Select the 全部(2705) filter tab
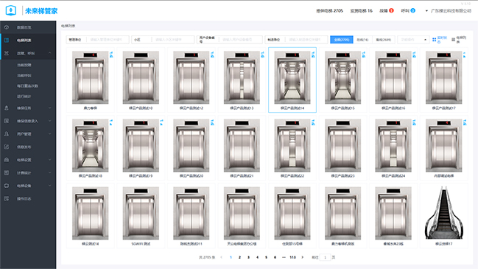The height and width of the screenshot is (269, 478). pyautogui.click(x=342, y=40)
